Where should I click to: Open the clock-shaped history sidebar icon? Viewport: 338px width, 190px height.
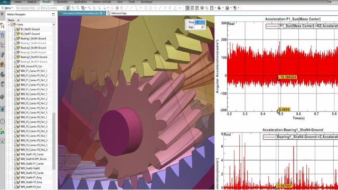(2, 121)
